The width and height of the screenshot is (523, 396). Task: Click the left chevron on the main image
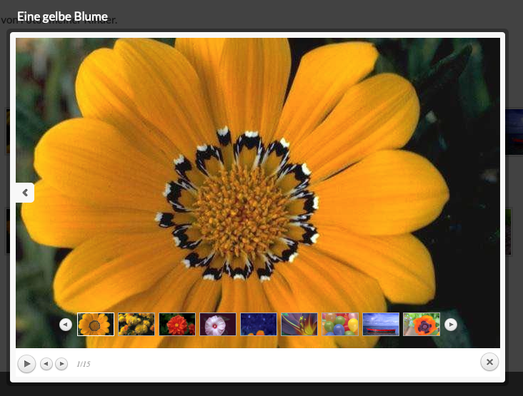(x=25, y=193)
